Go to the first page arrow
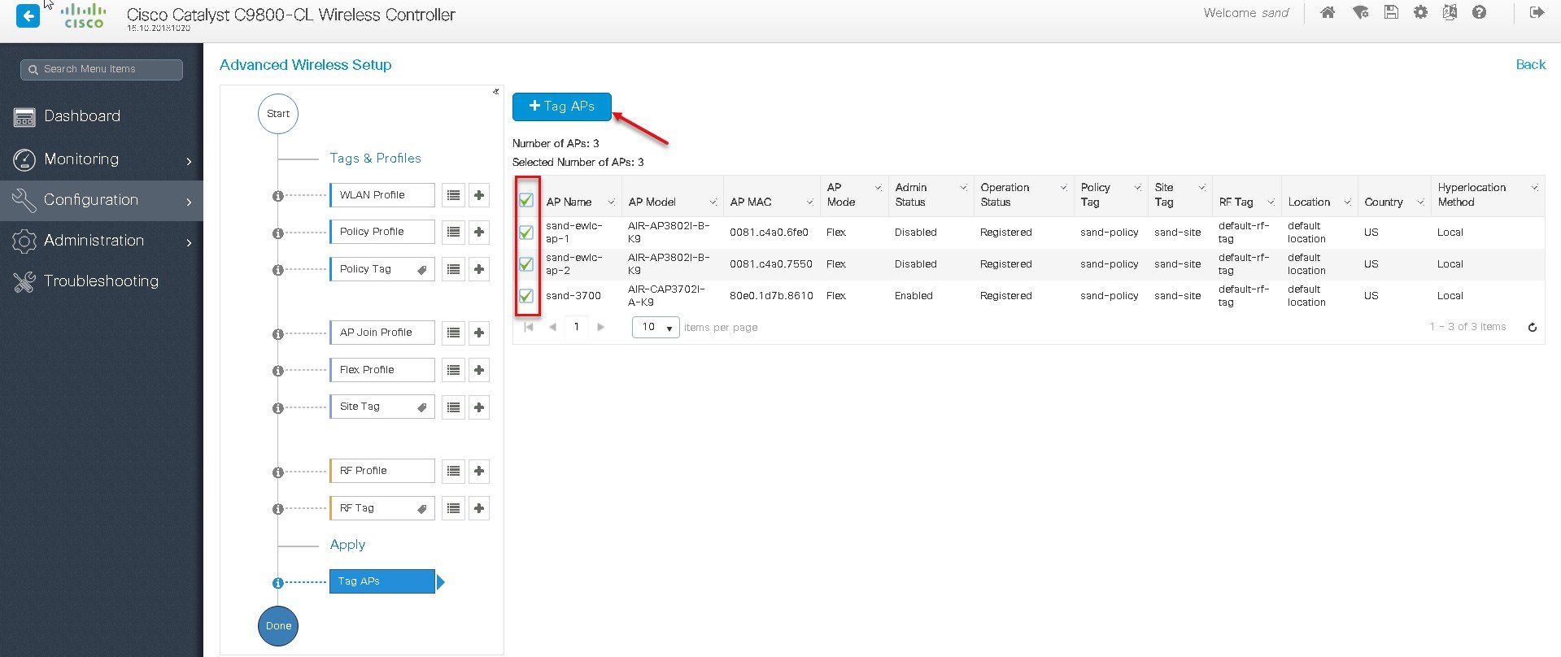This screenshot has width=1561, height=657. (529, 327)
